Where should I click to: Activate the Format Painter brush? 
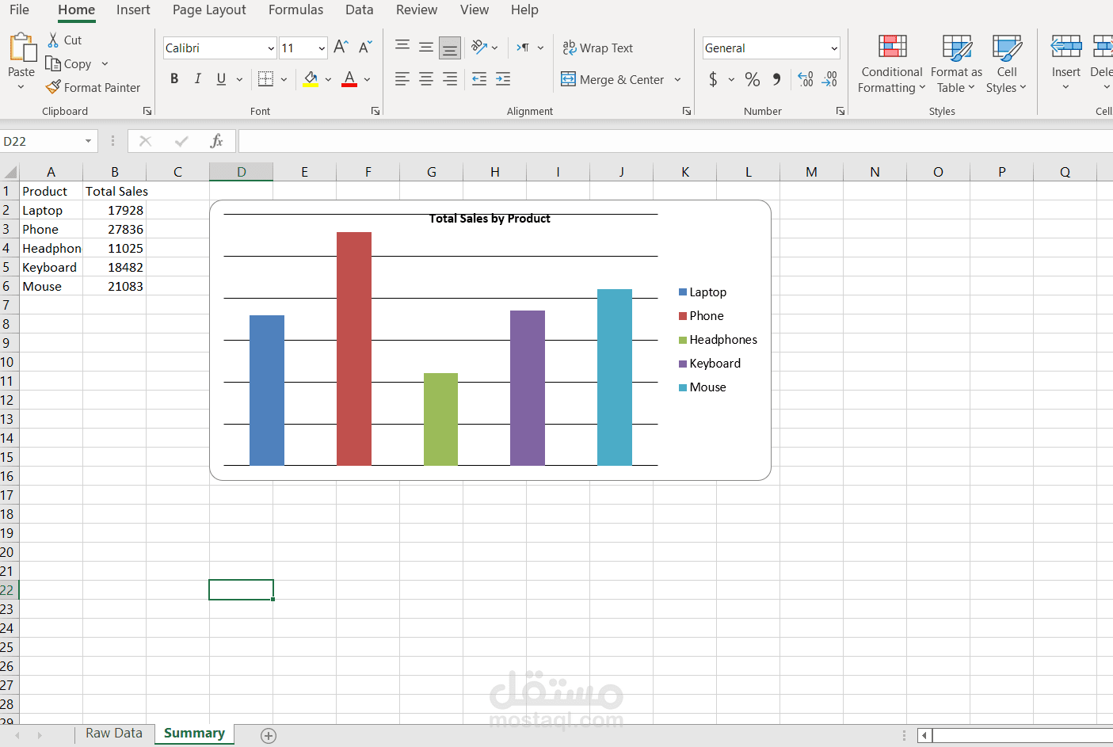pos(53,87)
